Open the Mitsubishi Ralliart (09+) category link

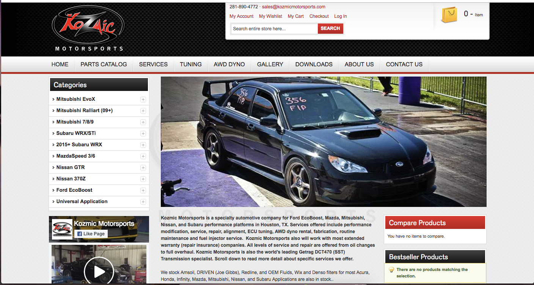click(x=85, y=111)
